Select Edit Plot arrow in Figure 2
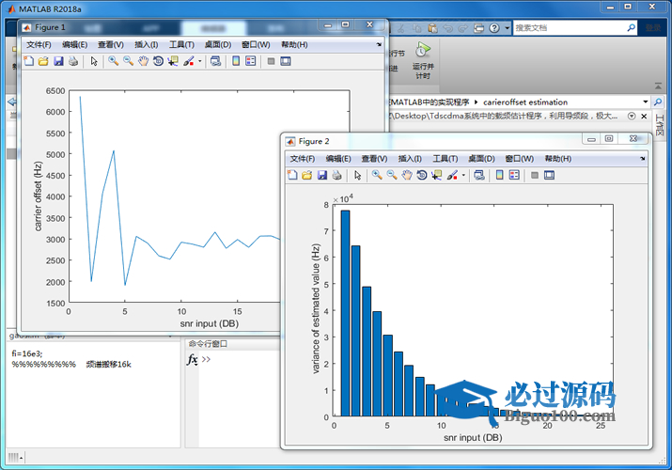672x470 pixels. coord(357,175)
